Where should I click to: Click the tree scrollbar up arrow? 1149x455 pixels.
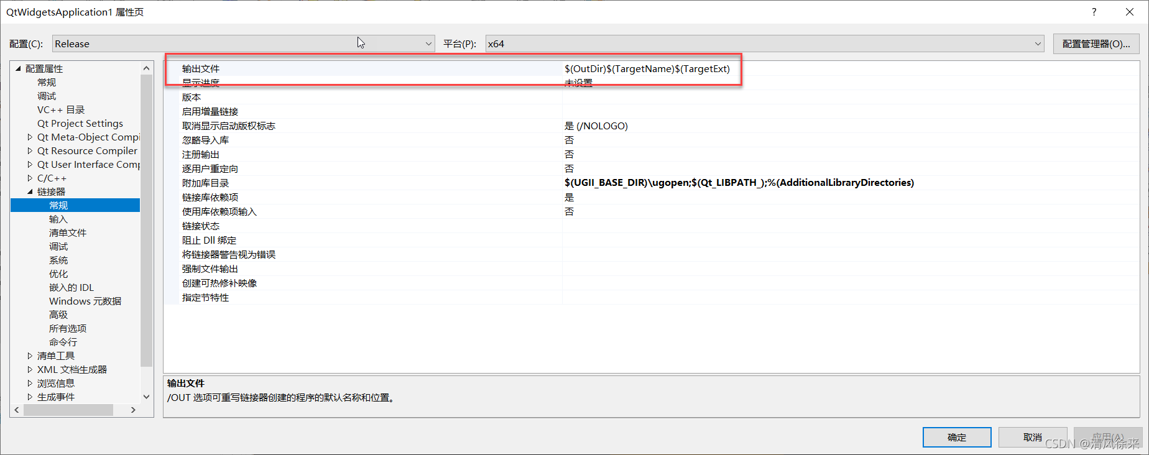point(147,68)
